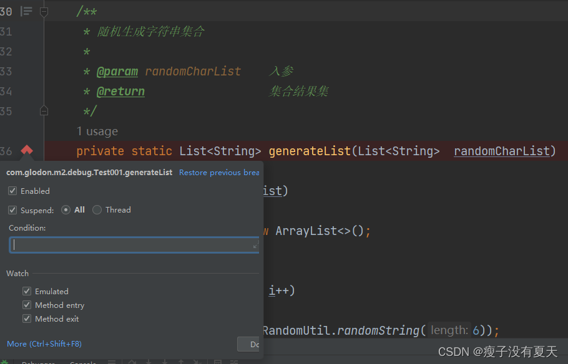
Task: Select the Thread radio button for Suspend
Action: [x=97, y=210]
